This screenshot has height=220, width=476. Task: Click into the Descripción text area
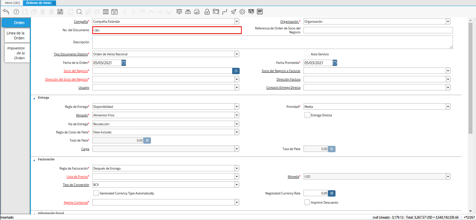272,42
